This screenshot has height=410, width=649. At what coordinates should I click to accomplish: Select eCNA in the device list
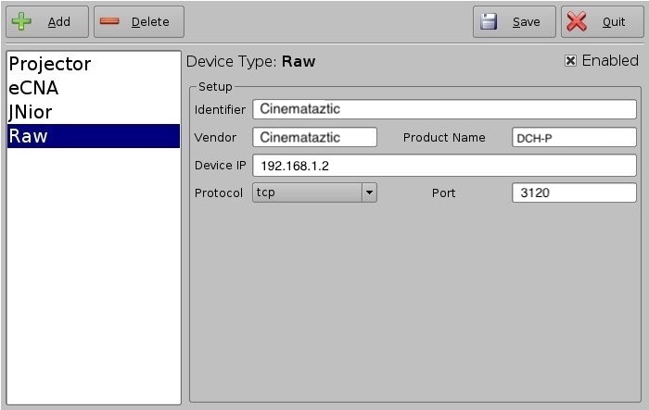[x=94, y=88]
